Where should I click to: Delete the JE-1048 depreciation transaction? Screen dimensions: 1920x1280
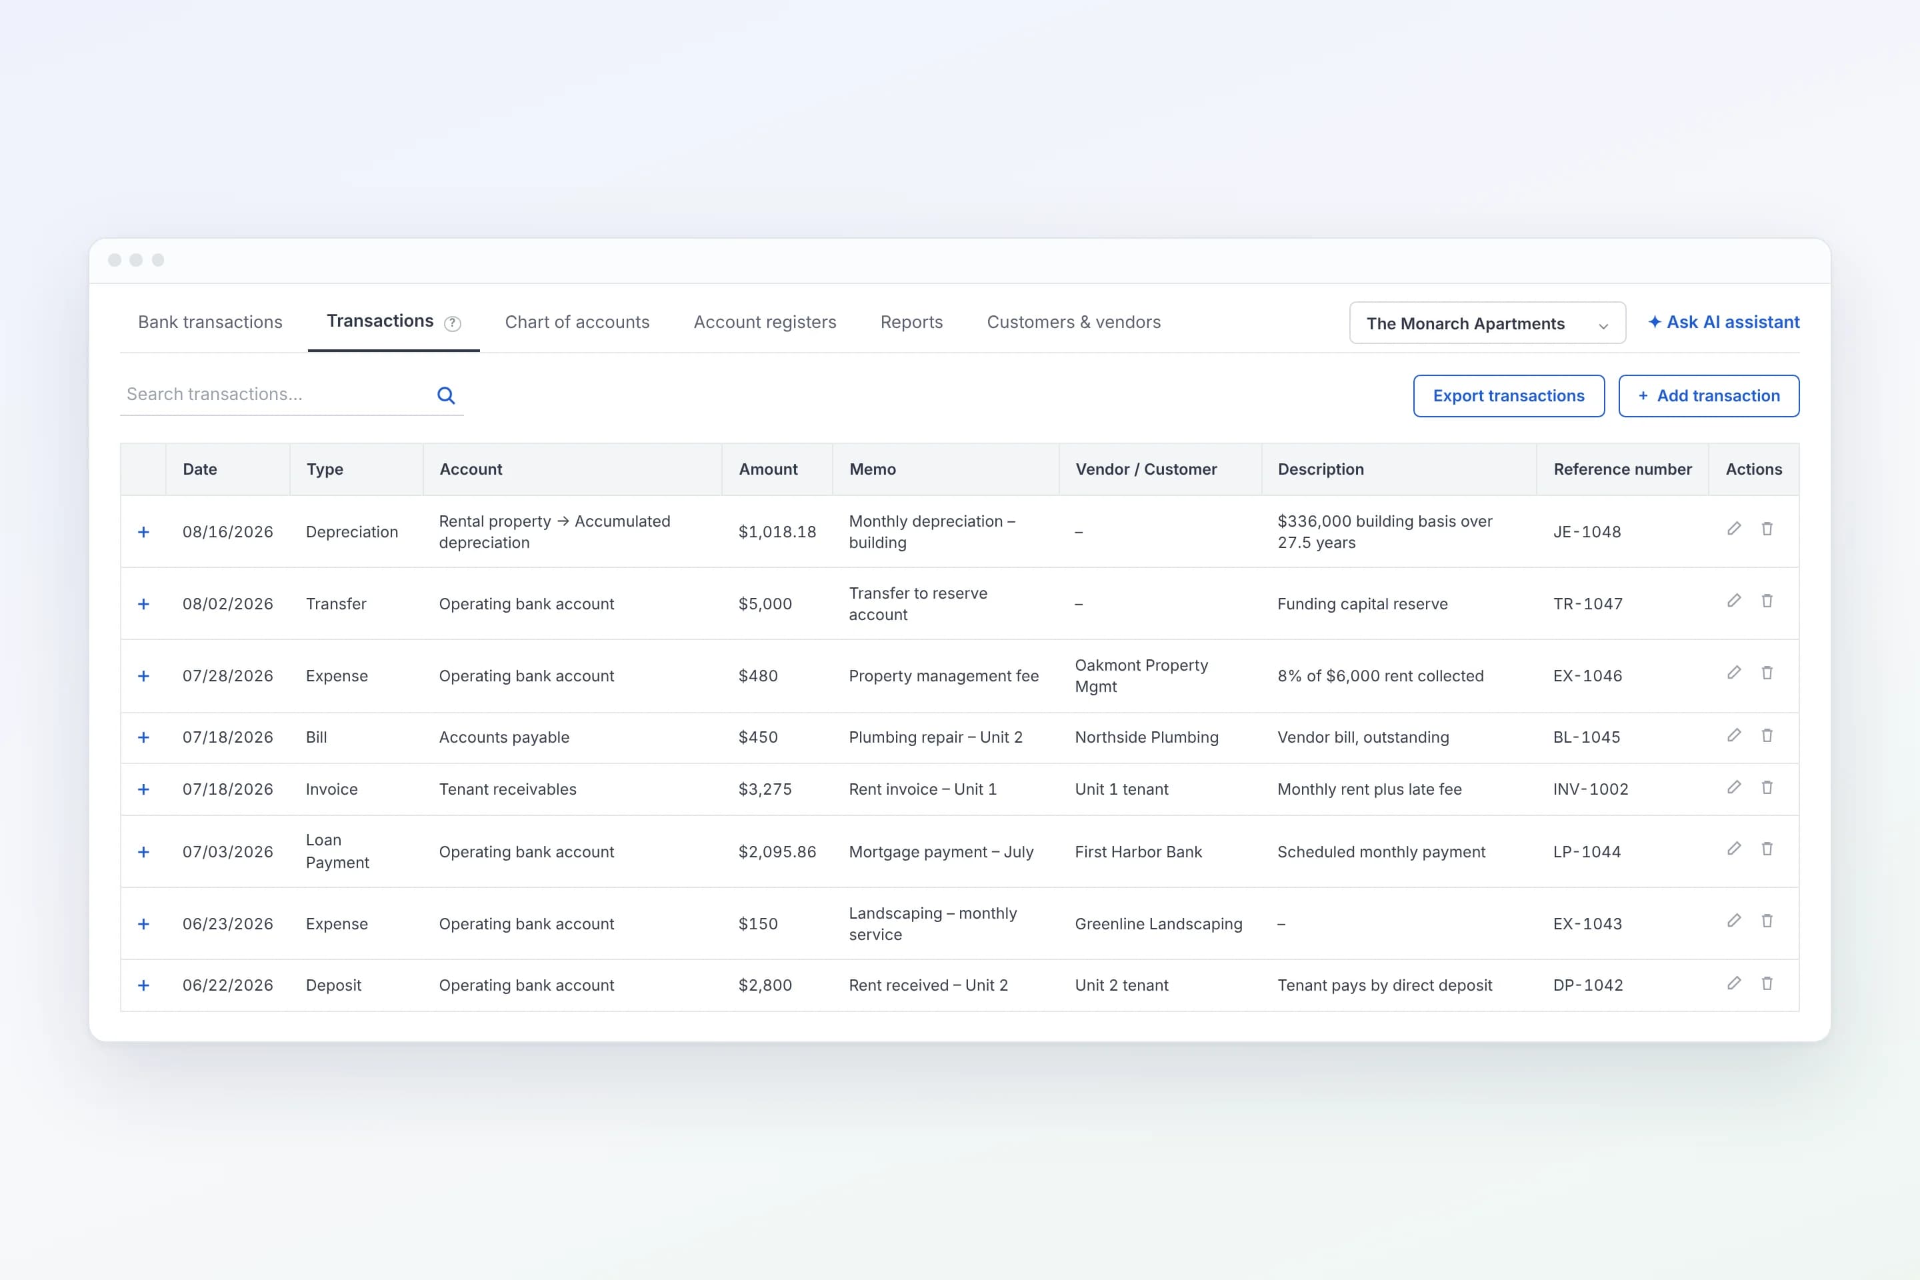pos(1767,529)
